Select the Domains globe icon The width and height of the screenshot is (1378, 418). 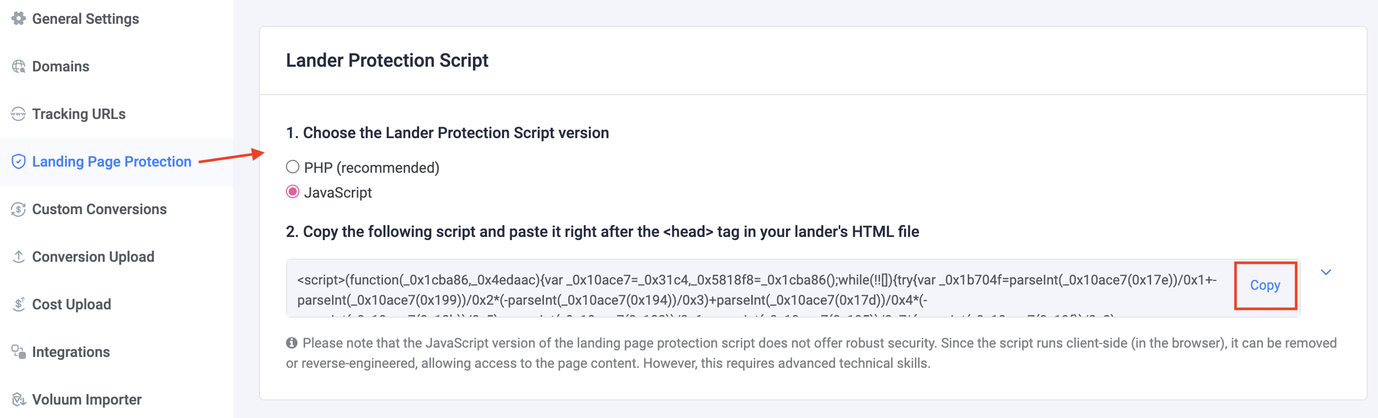pyautogui.click(x=18, y=66)
